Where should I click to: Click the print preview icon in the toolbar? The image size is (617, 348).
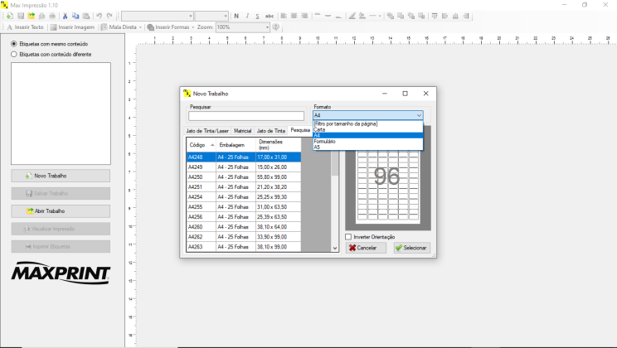pyautogui.click(x=41, y=16)
